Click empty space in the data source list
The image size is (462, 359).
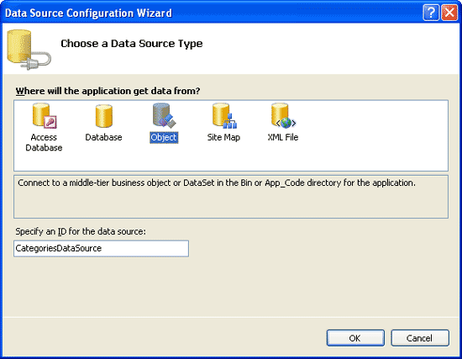pyautogui.click(x=371, y=135)
